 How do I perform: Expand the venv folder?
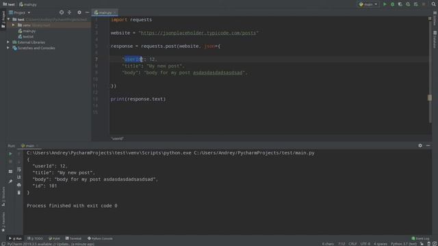click(13, 25)
